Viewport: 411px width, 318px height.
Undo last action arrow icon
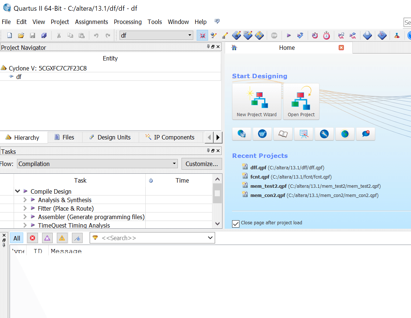click(x=96, y=35)
